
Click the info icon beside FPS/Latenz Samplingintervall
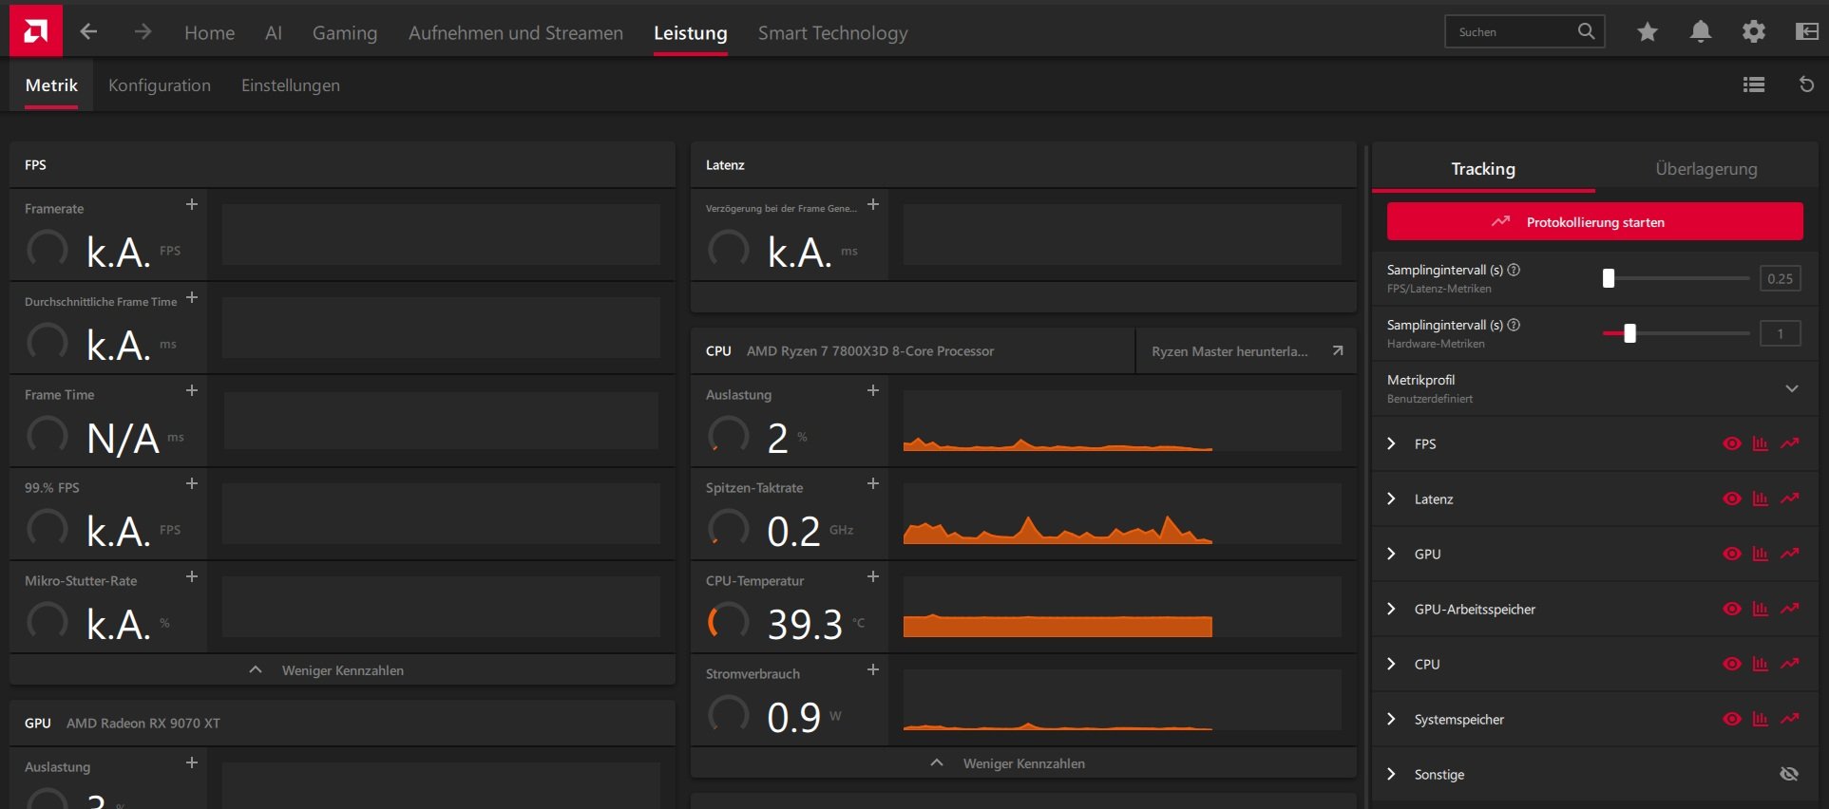[x=1515, y=270]
